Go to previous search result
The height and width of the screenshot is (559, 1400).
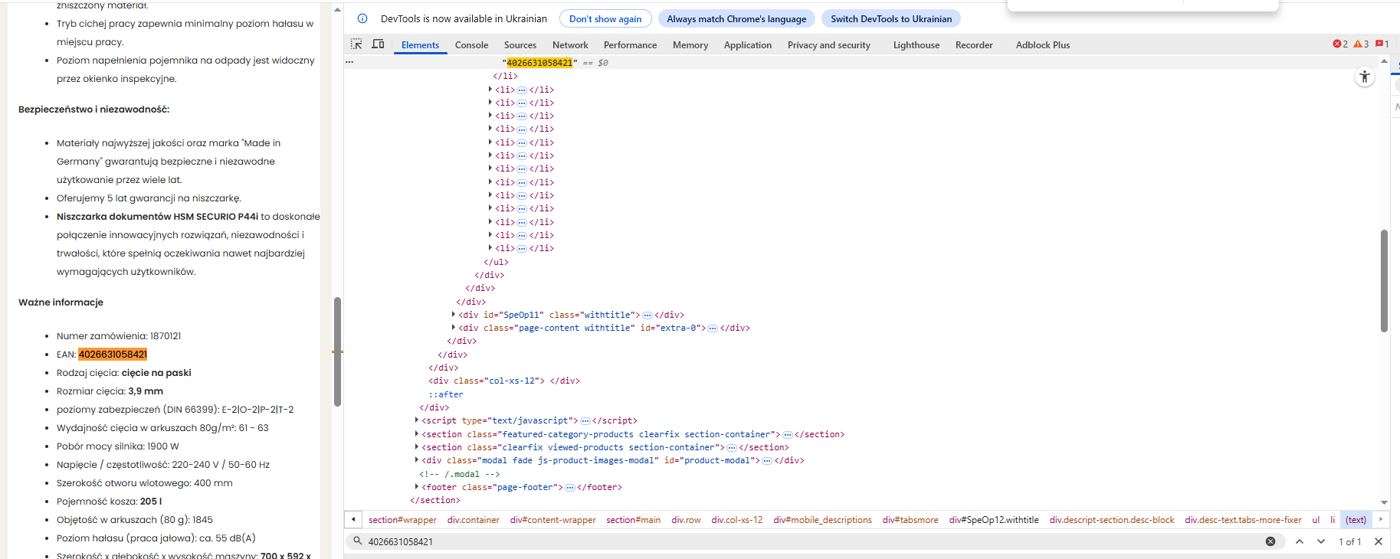[1300, 541]
